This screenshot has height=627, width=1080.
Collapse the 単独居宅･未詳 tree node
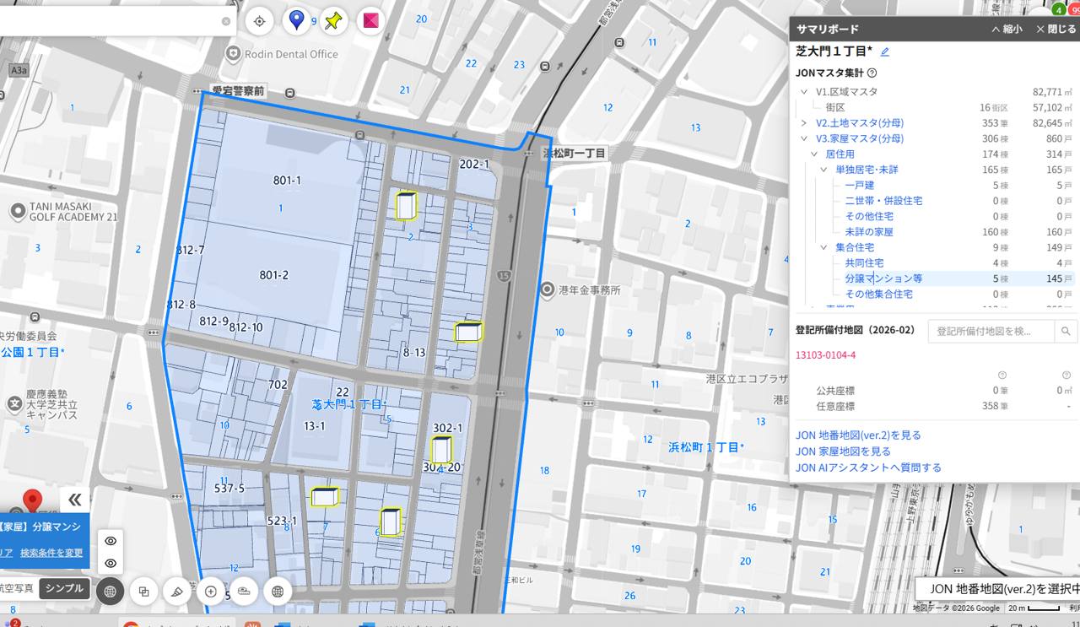824,170
